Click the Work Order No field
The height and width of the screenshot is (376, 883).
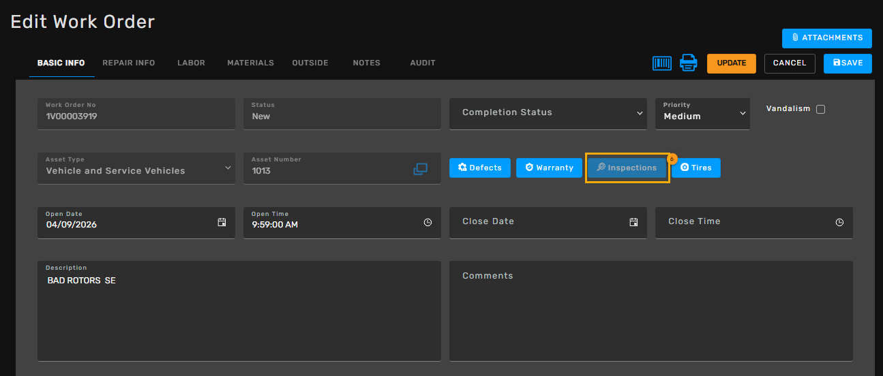tap(136, 114)
